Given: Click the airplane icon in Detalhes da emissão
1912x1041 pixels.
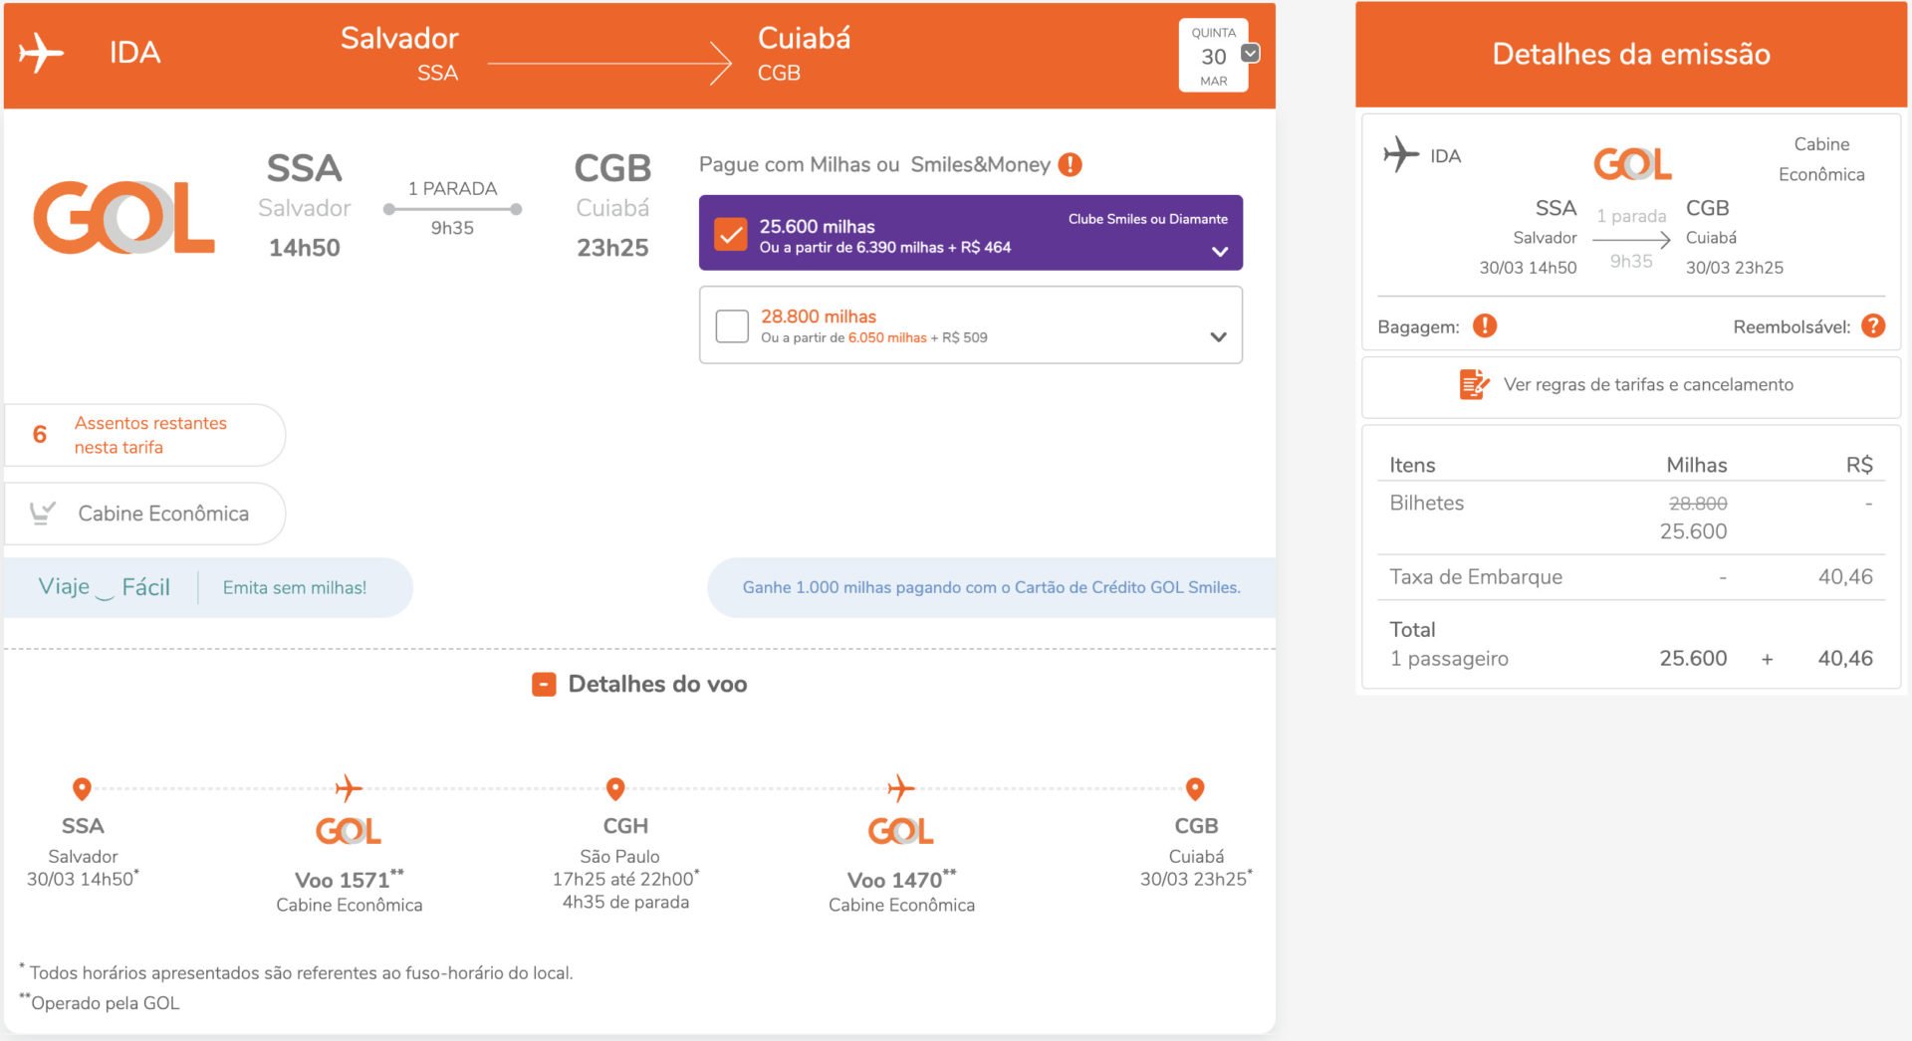Looking at the screenshot, I should [x=1401, y=154].
